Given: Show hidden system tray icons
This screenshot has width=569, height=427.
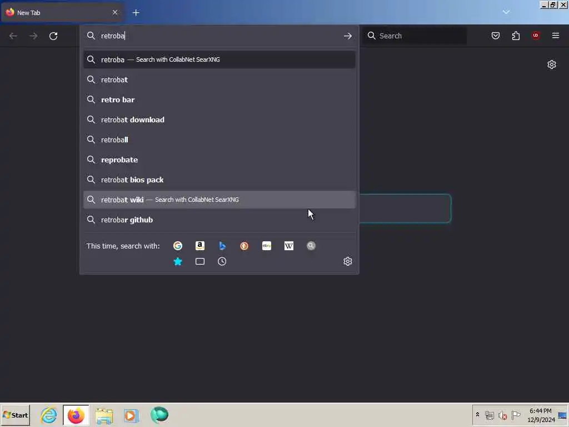Looking at the screenshot, I should tap(477, 415).
